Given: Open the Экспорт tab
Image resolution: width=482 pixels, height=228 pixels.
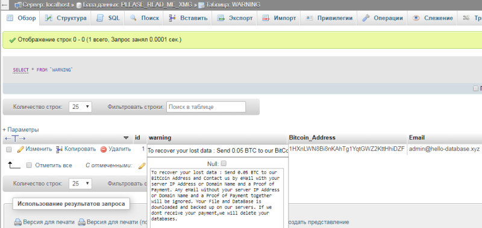Looking at the screenshot, I should click(235, 18).
